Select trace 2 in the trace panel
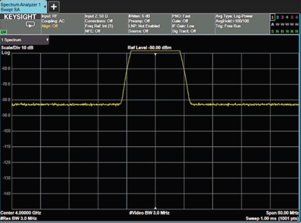 pyautogui.click(x=277, y=17)
